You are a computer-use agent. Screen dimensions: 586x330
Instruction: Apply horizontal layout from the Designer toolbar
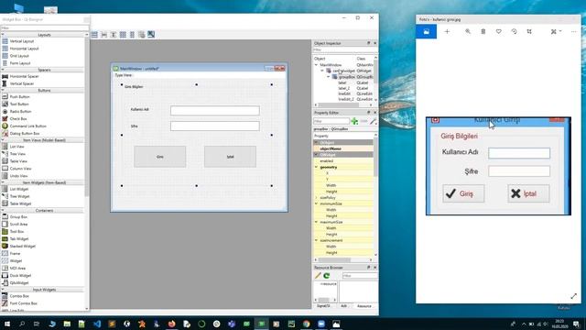(x=94, y=35)
